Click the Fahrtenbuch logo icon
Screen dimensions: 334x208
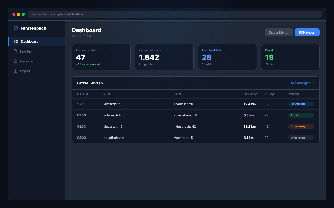pos(16,28)
